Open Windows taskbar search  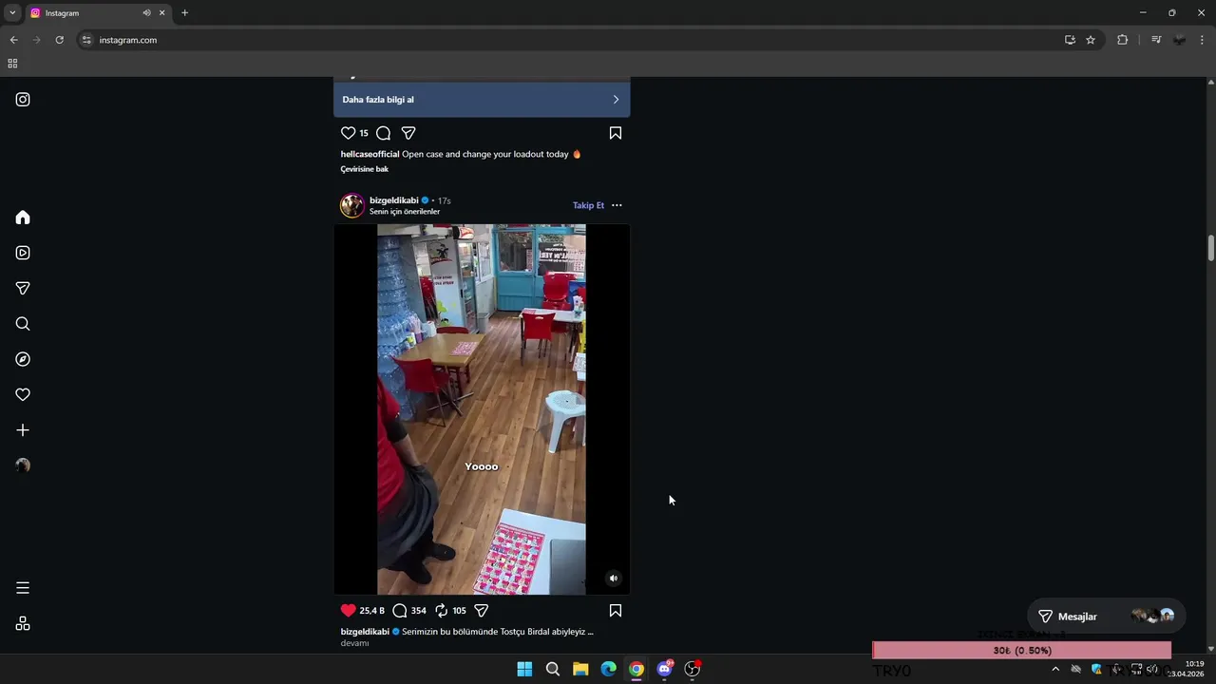pos(552,669)
